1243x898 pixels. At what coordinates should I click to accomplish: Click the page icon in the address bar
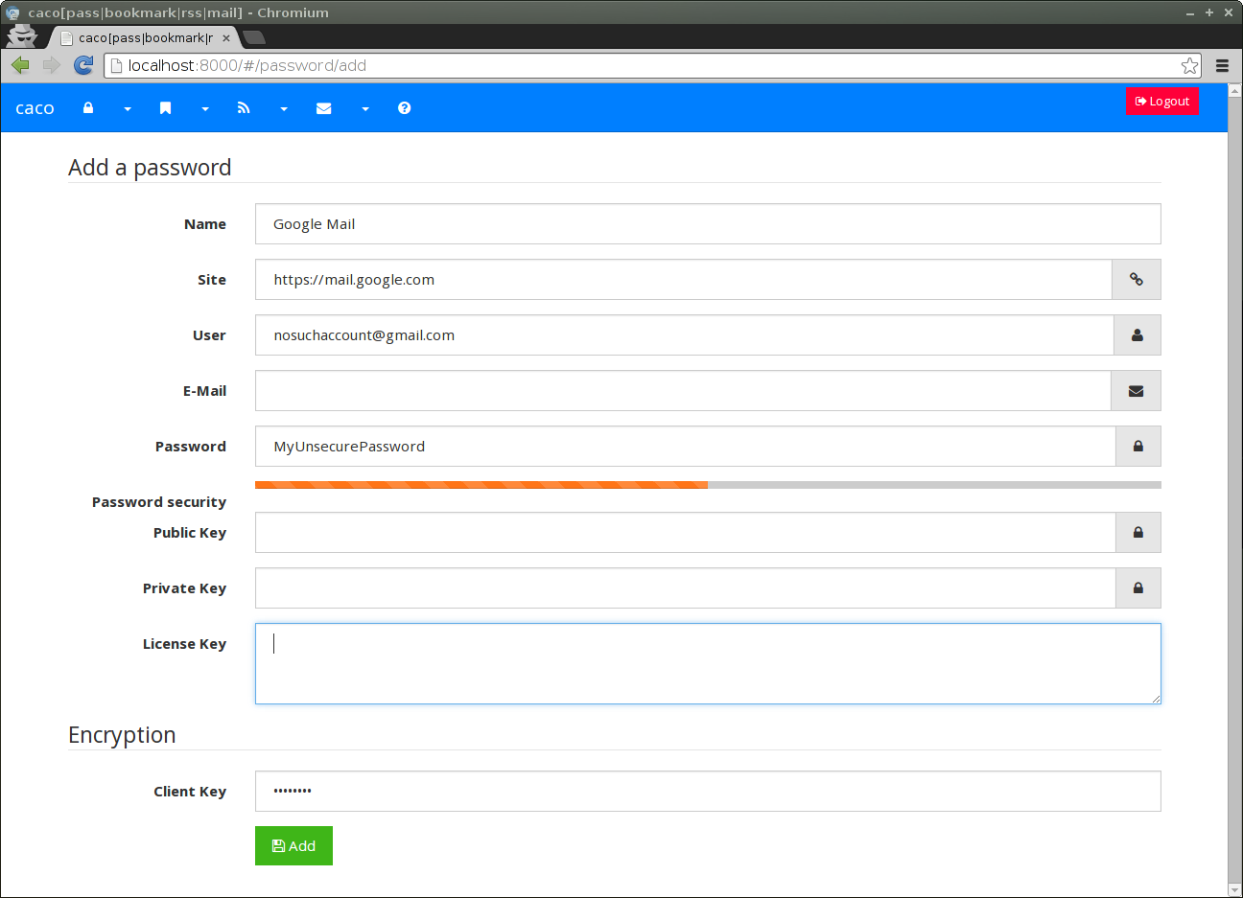click(x=116, y=65)
